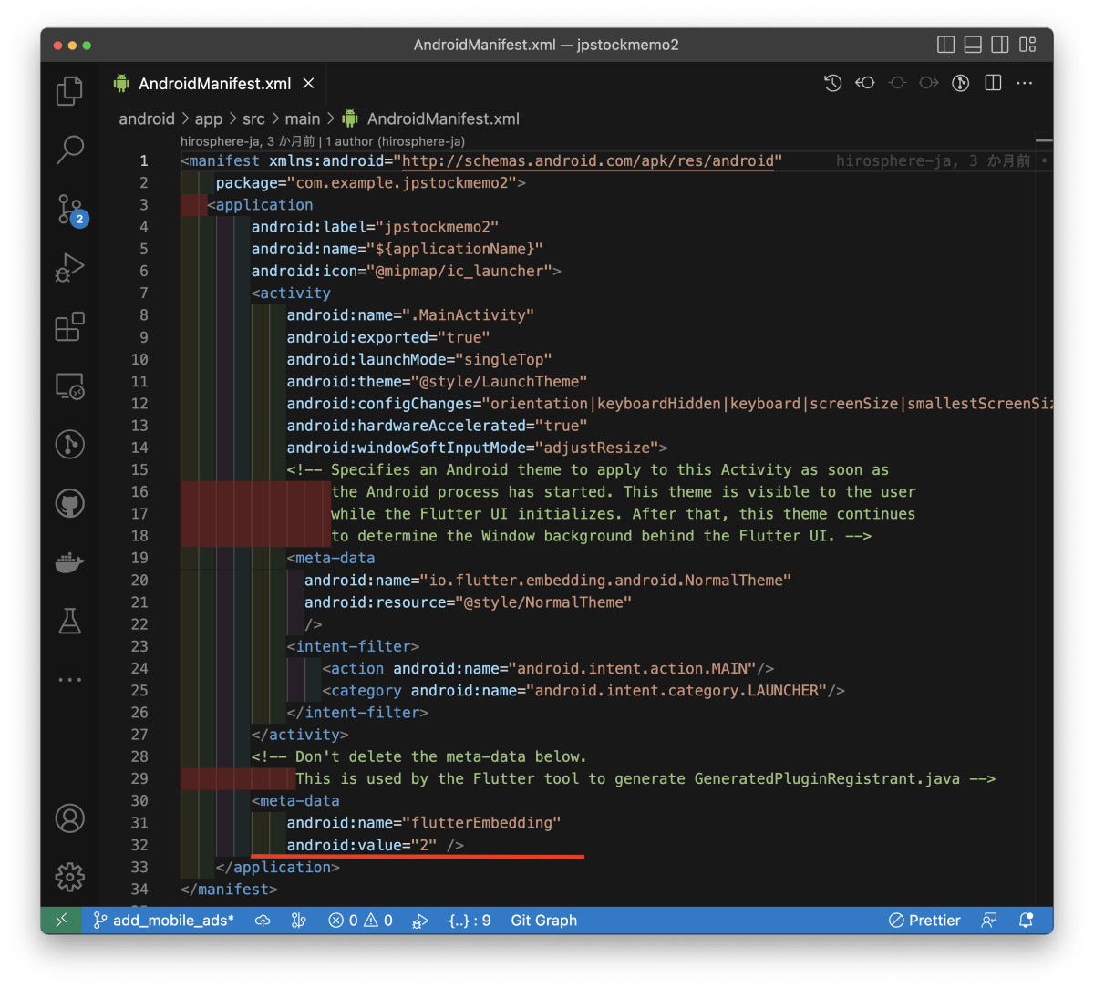Publish branch using the cloud upload icon
Screen dimensions: 1094x988
[x=263, y=921]
